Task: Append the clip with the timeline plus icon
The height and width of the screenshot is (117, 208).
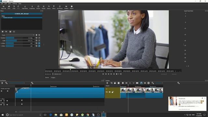Action: [123, 83]
